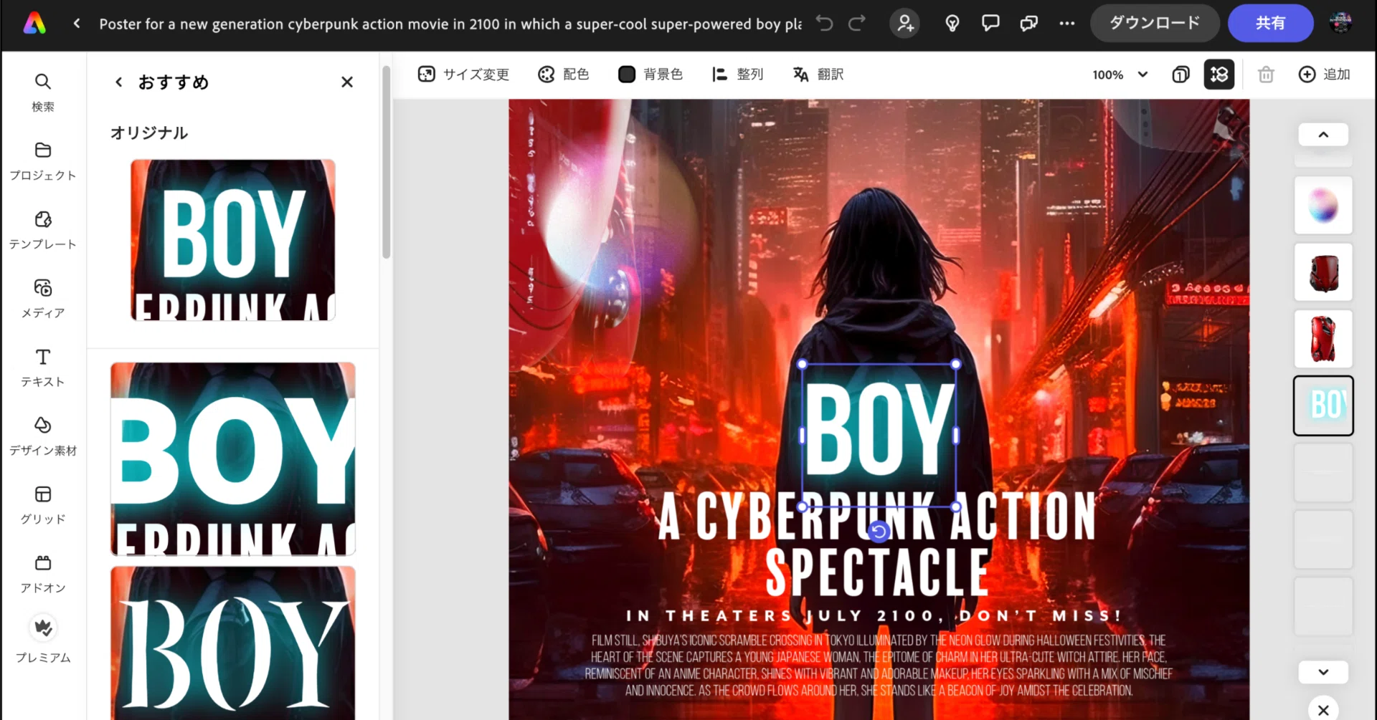Toggle the layers stack view button

1219,75
